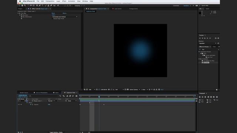Toggle the Snapping option in toolbar

[x=77, y=6]
